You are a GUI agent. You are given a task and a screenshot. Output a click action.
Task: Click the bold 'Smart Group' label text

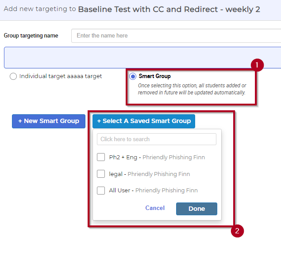[x=155, y=76]
